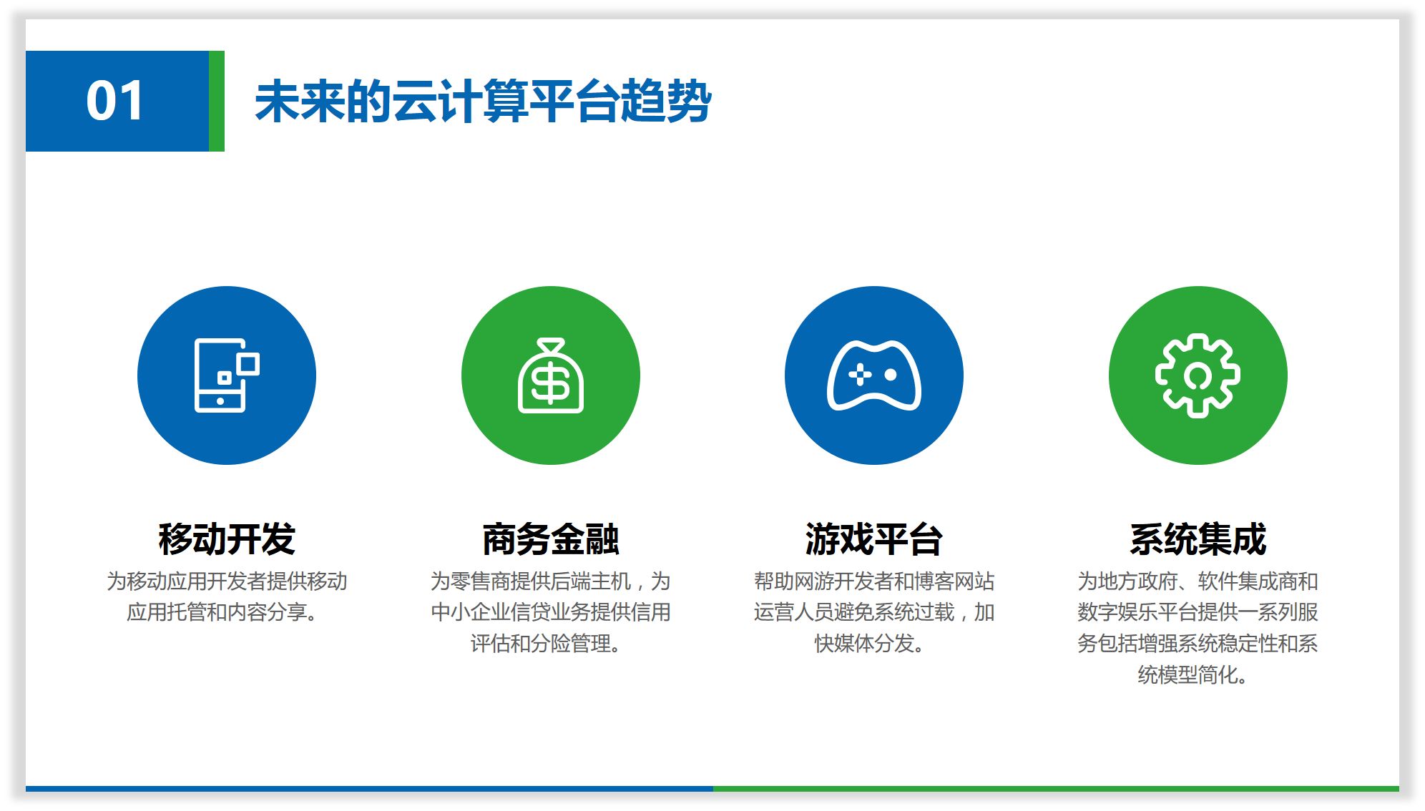The image size is (1425, 811).
Task: Select the slide title 未来的云计算平台趋势
Action: tap(483, 102)
